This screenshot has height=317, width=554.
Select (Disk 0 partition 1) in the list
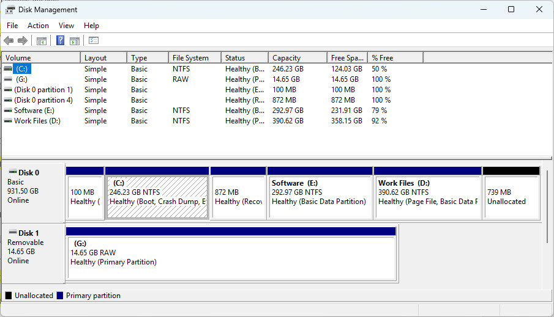[x=43, y=90]
